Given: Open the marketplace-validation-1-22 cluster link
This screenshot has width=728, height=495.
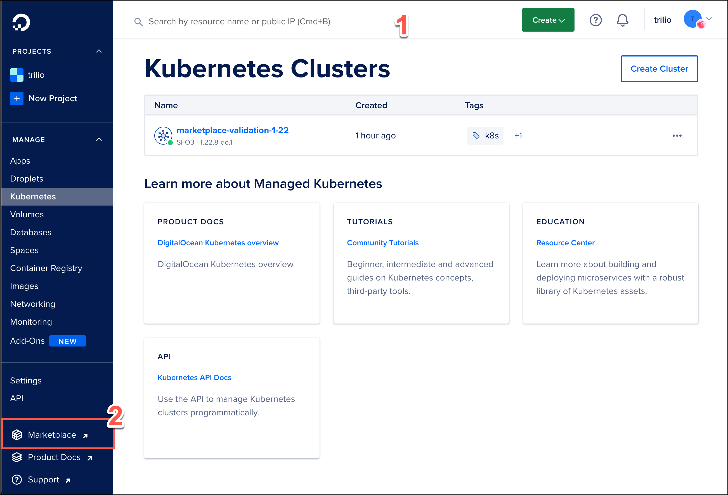Looking at the screenshot, I should [x=232, y=130].
